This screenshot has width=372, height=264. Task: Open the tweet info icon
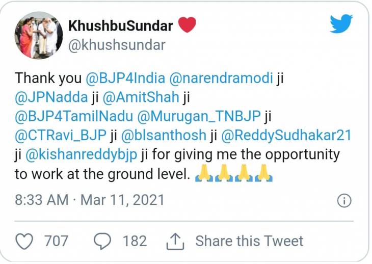344,200
